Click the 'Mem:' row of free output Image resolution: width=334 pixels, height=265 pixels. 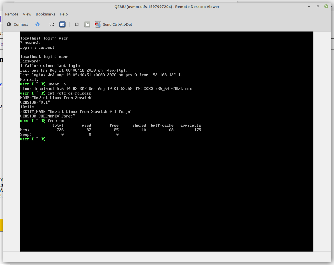(x=110, y=130)
